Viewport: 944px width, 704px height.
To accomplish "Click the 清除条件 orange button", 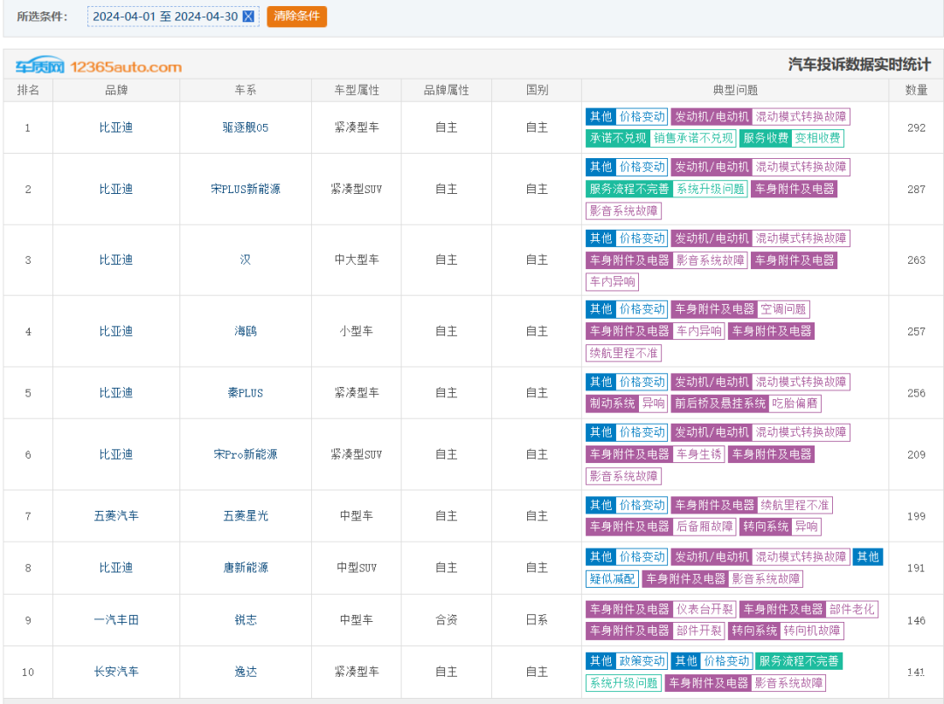I will (x=296, y=17).
